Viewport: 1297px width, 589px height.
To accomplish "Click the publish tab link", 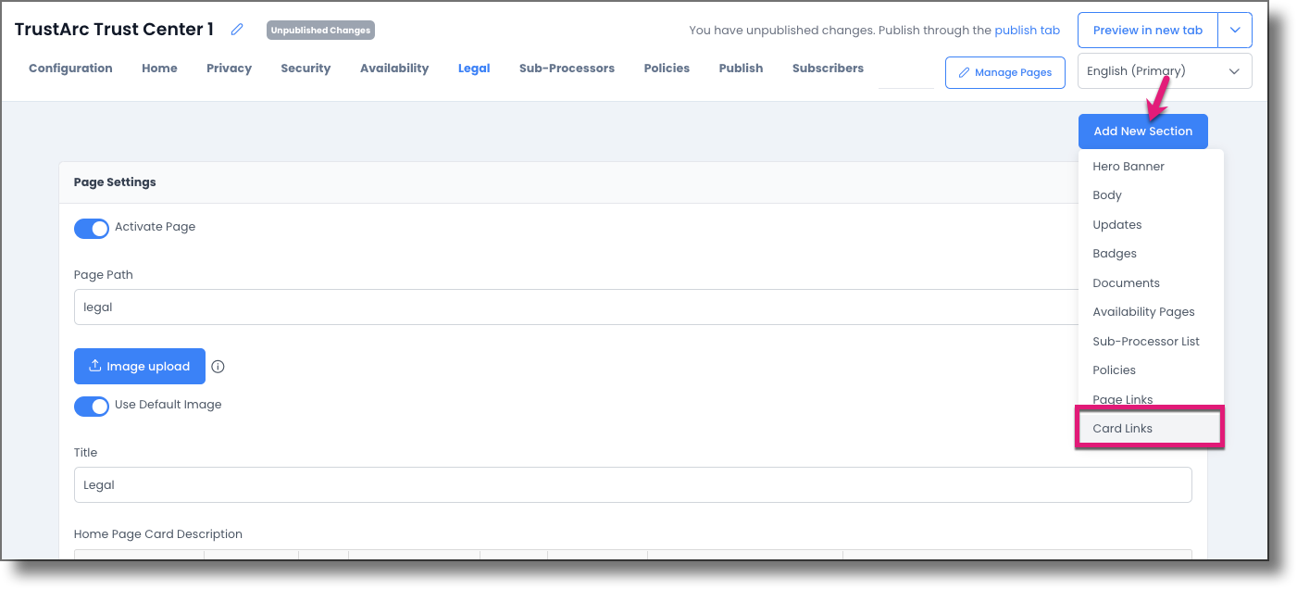I will click(1027, 30).
